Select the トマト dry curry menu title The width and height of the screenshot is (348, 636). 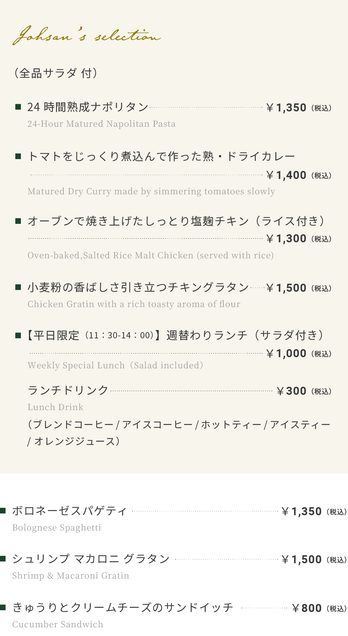(161, 156)
